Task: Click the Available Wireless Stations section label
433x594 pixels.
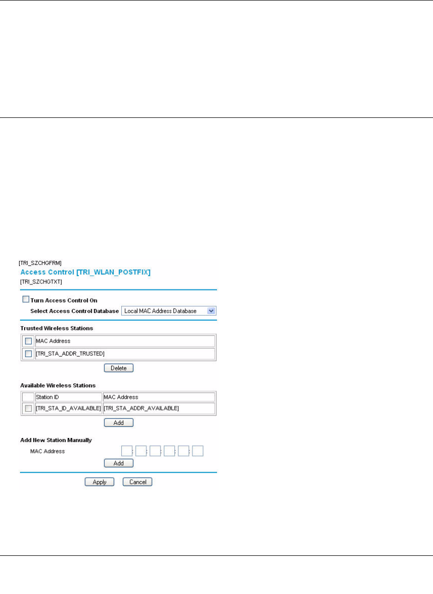Action: tap(58, 385)
